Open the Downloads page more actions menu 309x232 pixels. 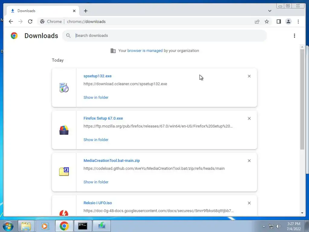click(295, 36)
